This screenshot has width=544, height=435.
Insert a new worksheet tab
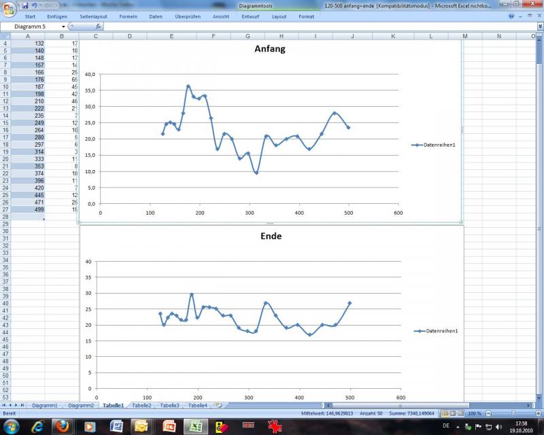coord(218,405)
